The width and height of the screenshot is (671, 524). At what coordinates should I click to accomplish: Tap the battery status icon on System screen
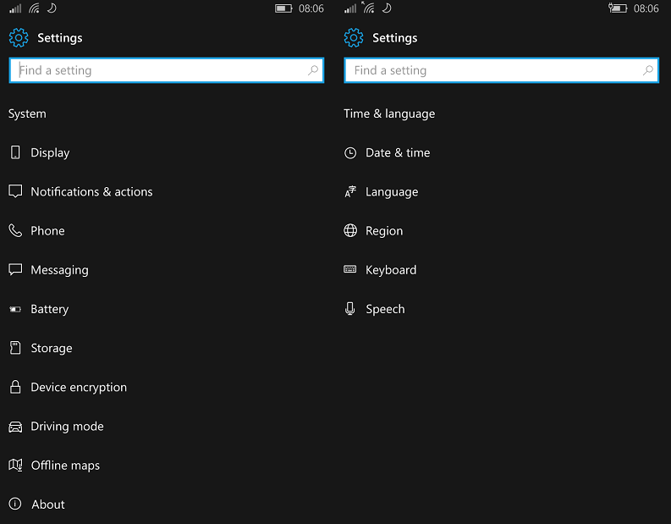point(283,8)
